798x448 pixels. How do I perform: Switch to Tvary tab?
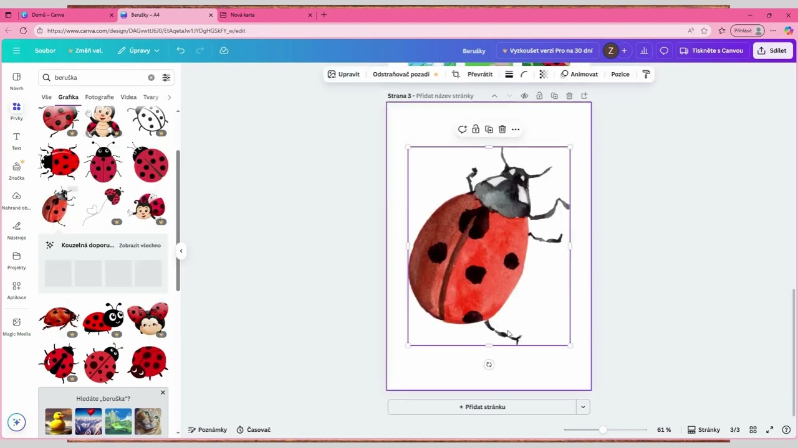click(x=151, y=97)
